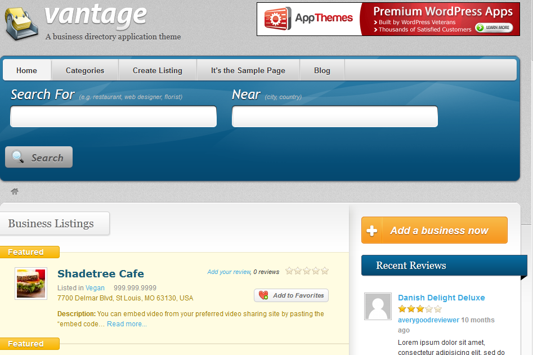Click the vantage site title
The height and width of the screenshot is (355, 533).
pyautogui.click(x=96, y=16)
